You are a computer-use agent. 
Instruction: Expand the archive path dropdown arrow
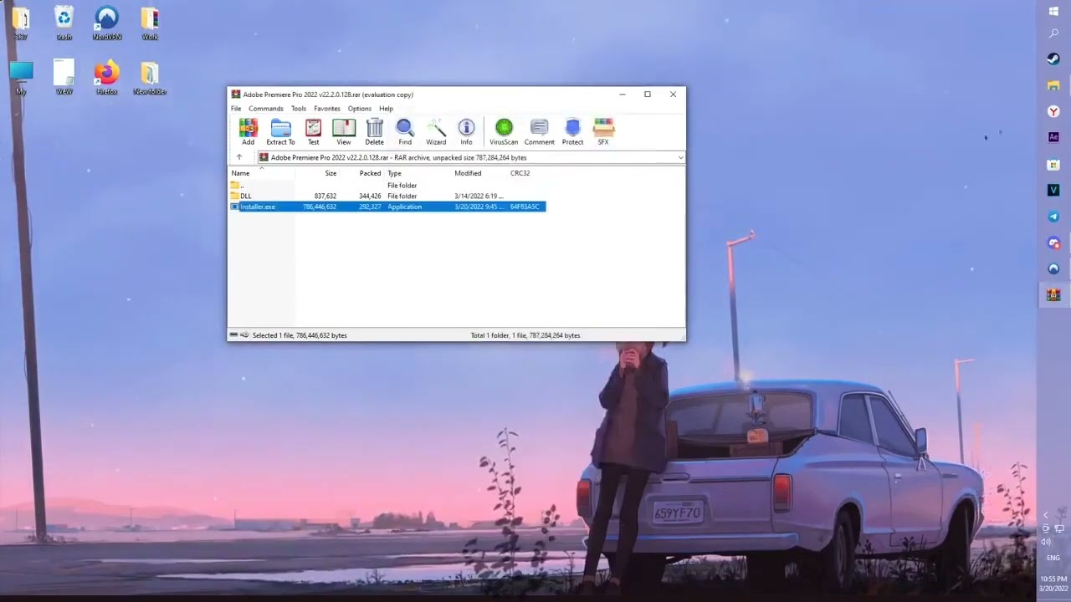click(x=680, y=157)
